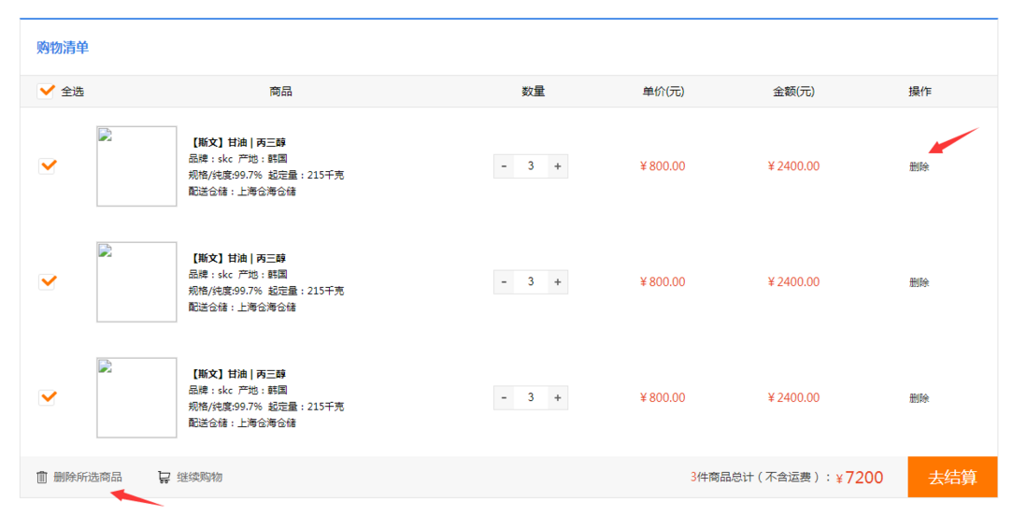Click the ¥800.00 unit price in first row

[x=663, y=166]
